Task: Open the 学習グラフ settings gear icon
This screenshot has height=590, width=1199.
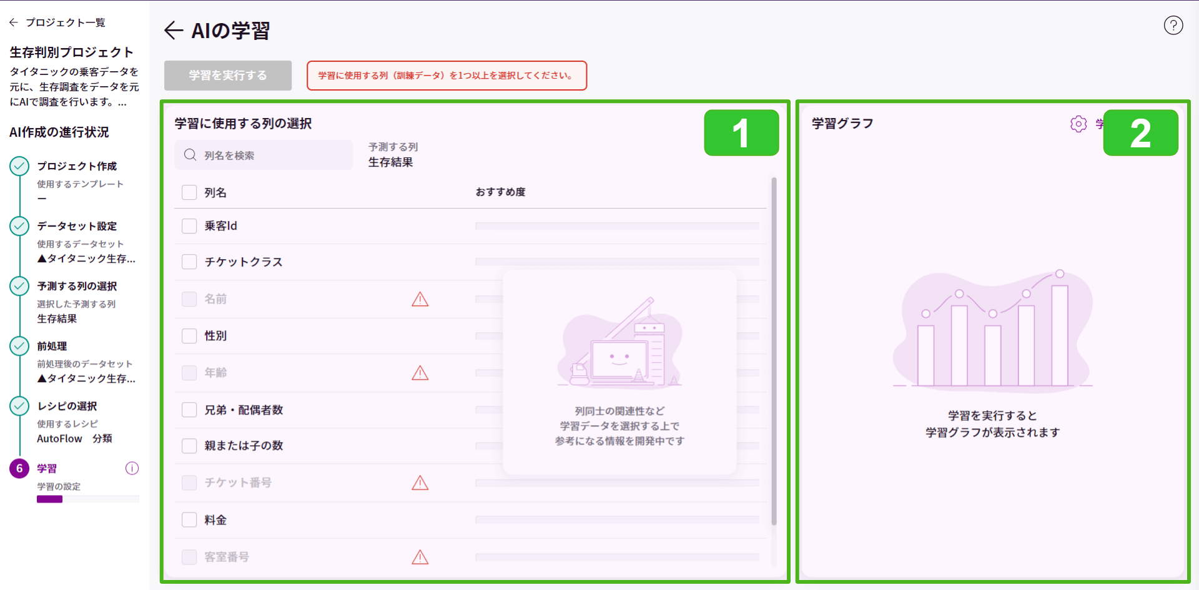Action: click(x=1078, y=124)
